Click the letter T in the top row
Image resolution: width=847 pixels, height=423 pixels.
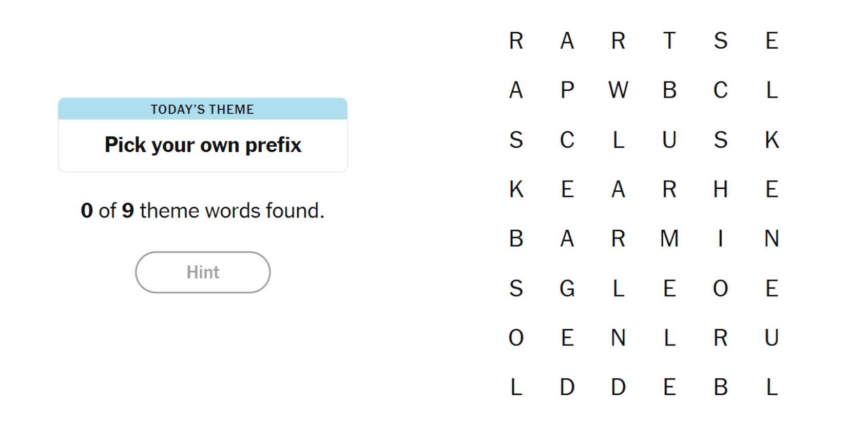click(669, 41)
